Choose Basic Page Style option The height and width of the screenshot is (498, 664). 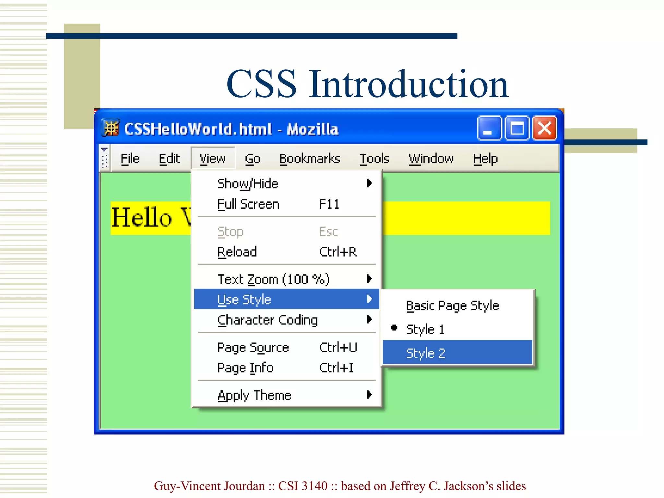point(452,306)
